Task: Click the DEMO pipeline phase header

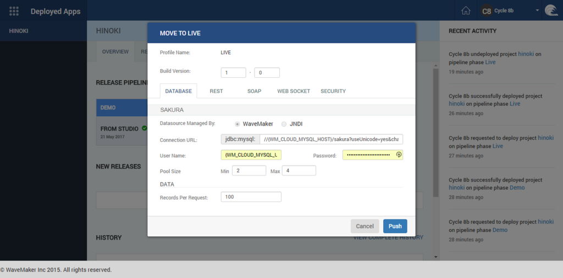Action: (122, 107)
